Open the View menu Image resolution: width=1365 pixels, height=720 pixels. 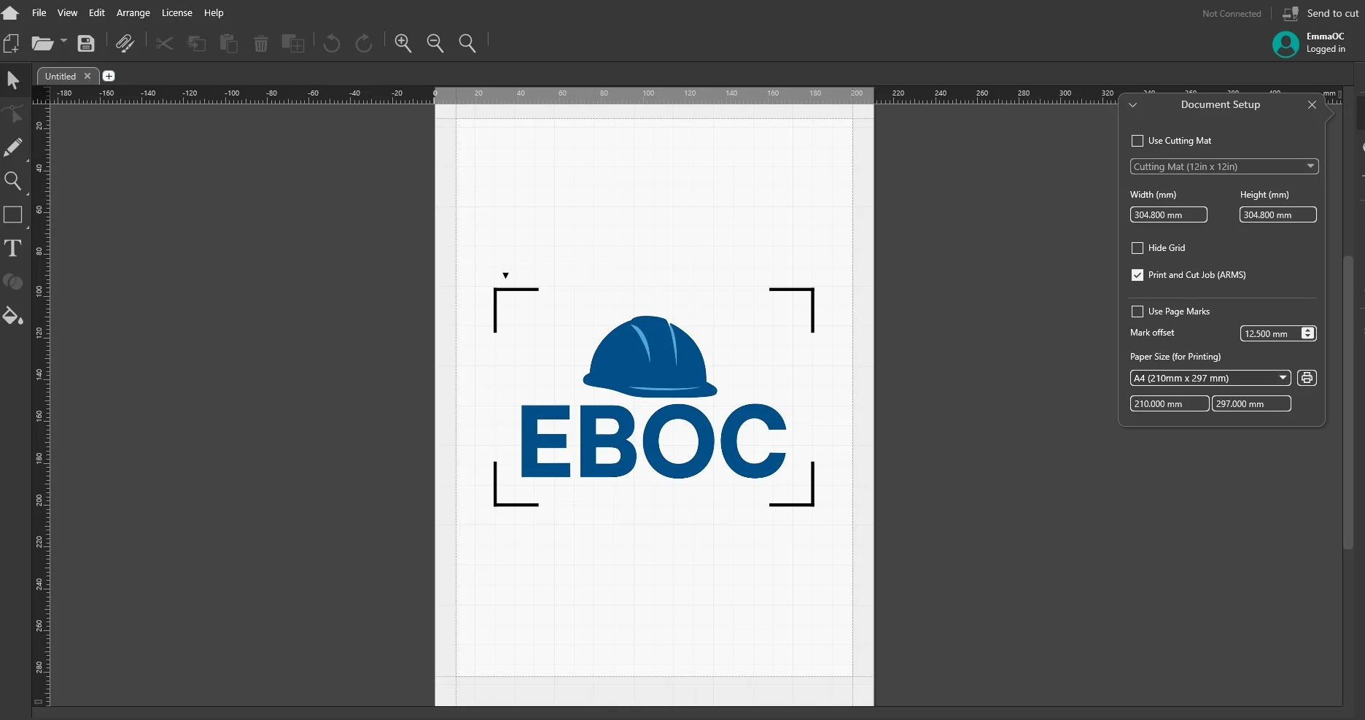pyautogui.click(x=67, y=12)
